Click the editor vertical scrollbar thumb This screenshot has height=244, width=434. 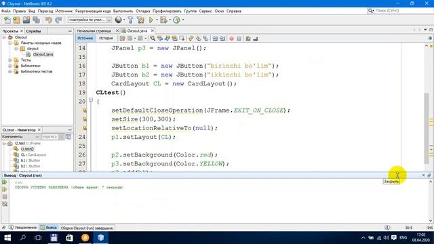click(427, 128)
